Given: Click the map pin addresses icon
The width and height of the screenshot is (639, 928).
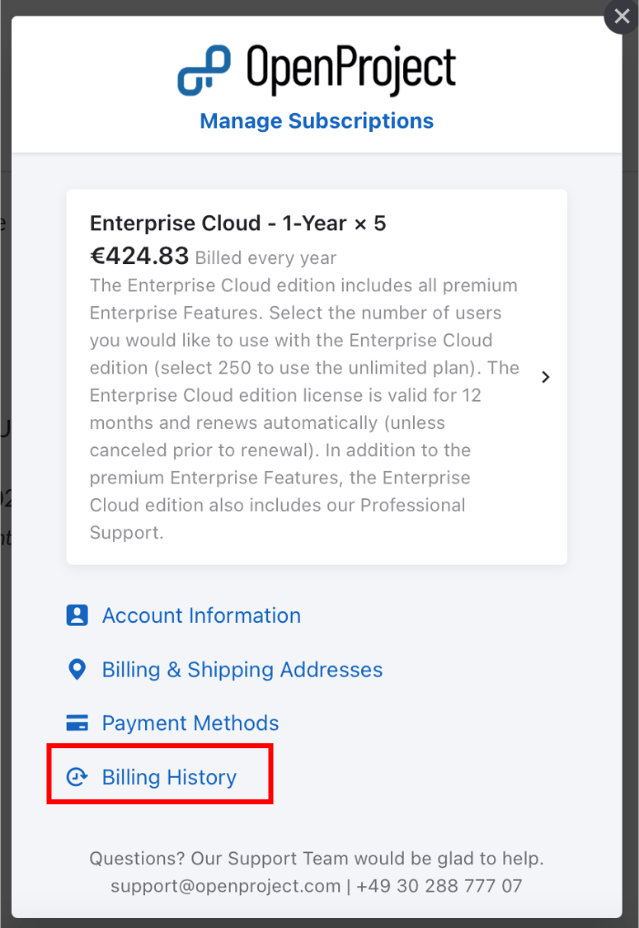Looking at the screenshot, I should [x=77, y=669].
